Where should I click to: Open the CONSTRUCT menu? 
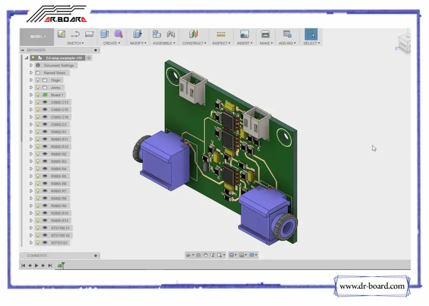(194, 43)
